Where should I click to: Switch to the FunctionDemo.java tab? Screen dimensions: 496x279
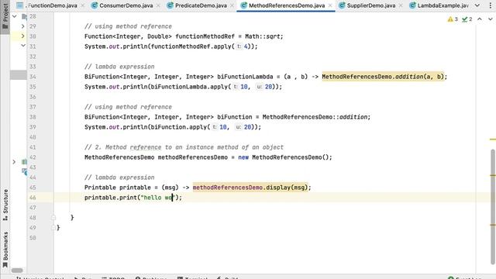pyautogui.click(x=52, y=5)
